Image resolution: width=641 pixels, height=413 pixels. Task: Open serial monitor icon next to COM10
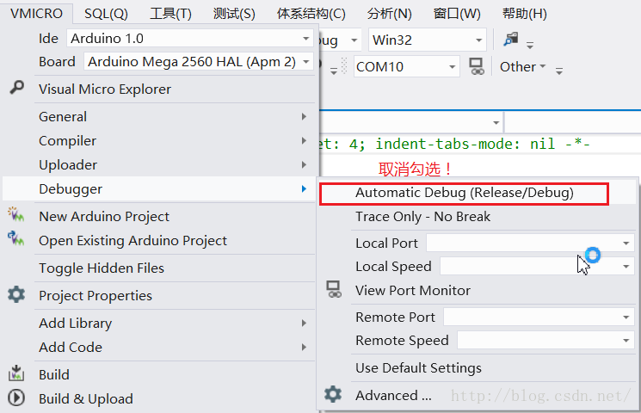pos(477,66)
